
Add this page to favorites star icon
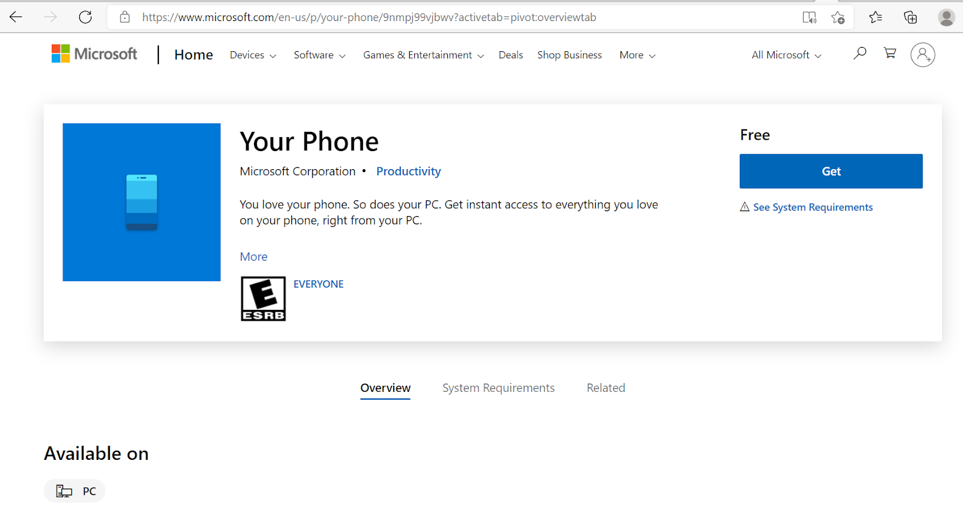838,17
